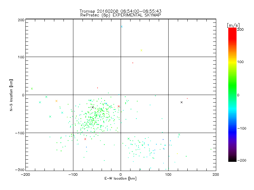The height and width of the screenshot is (190, 254).
Task: Click the subtitle 'RwPretec (8p) EXPERIMENTAL SKYMAP'
Action: (x=121, y=15)
